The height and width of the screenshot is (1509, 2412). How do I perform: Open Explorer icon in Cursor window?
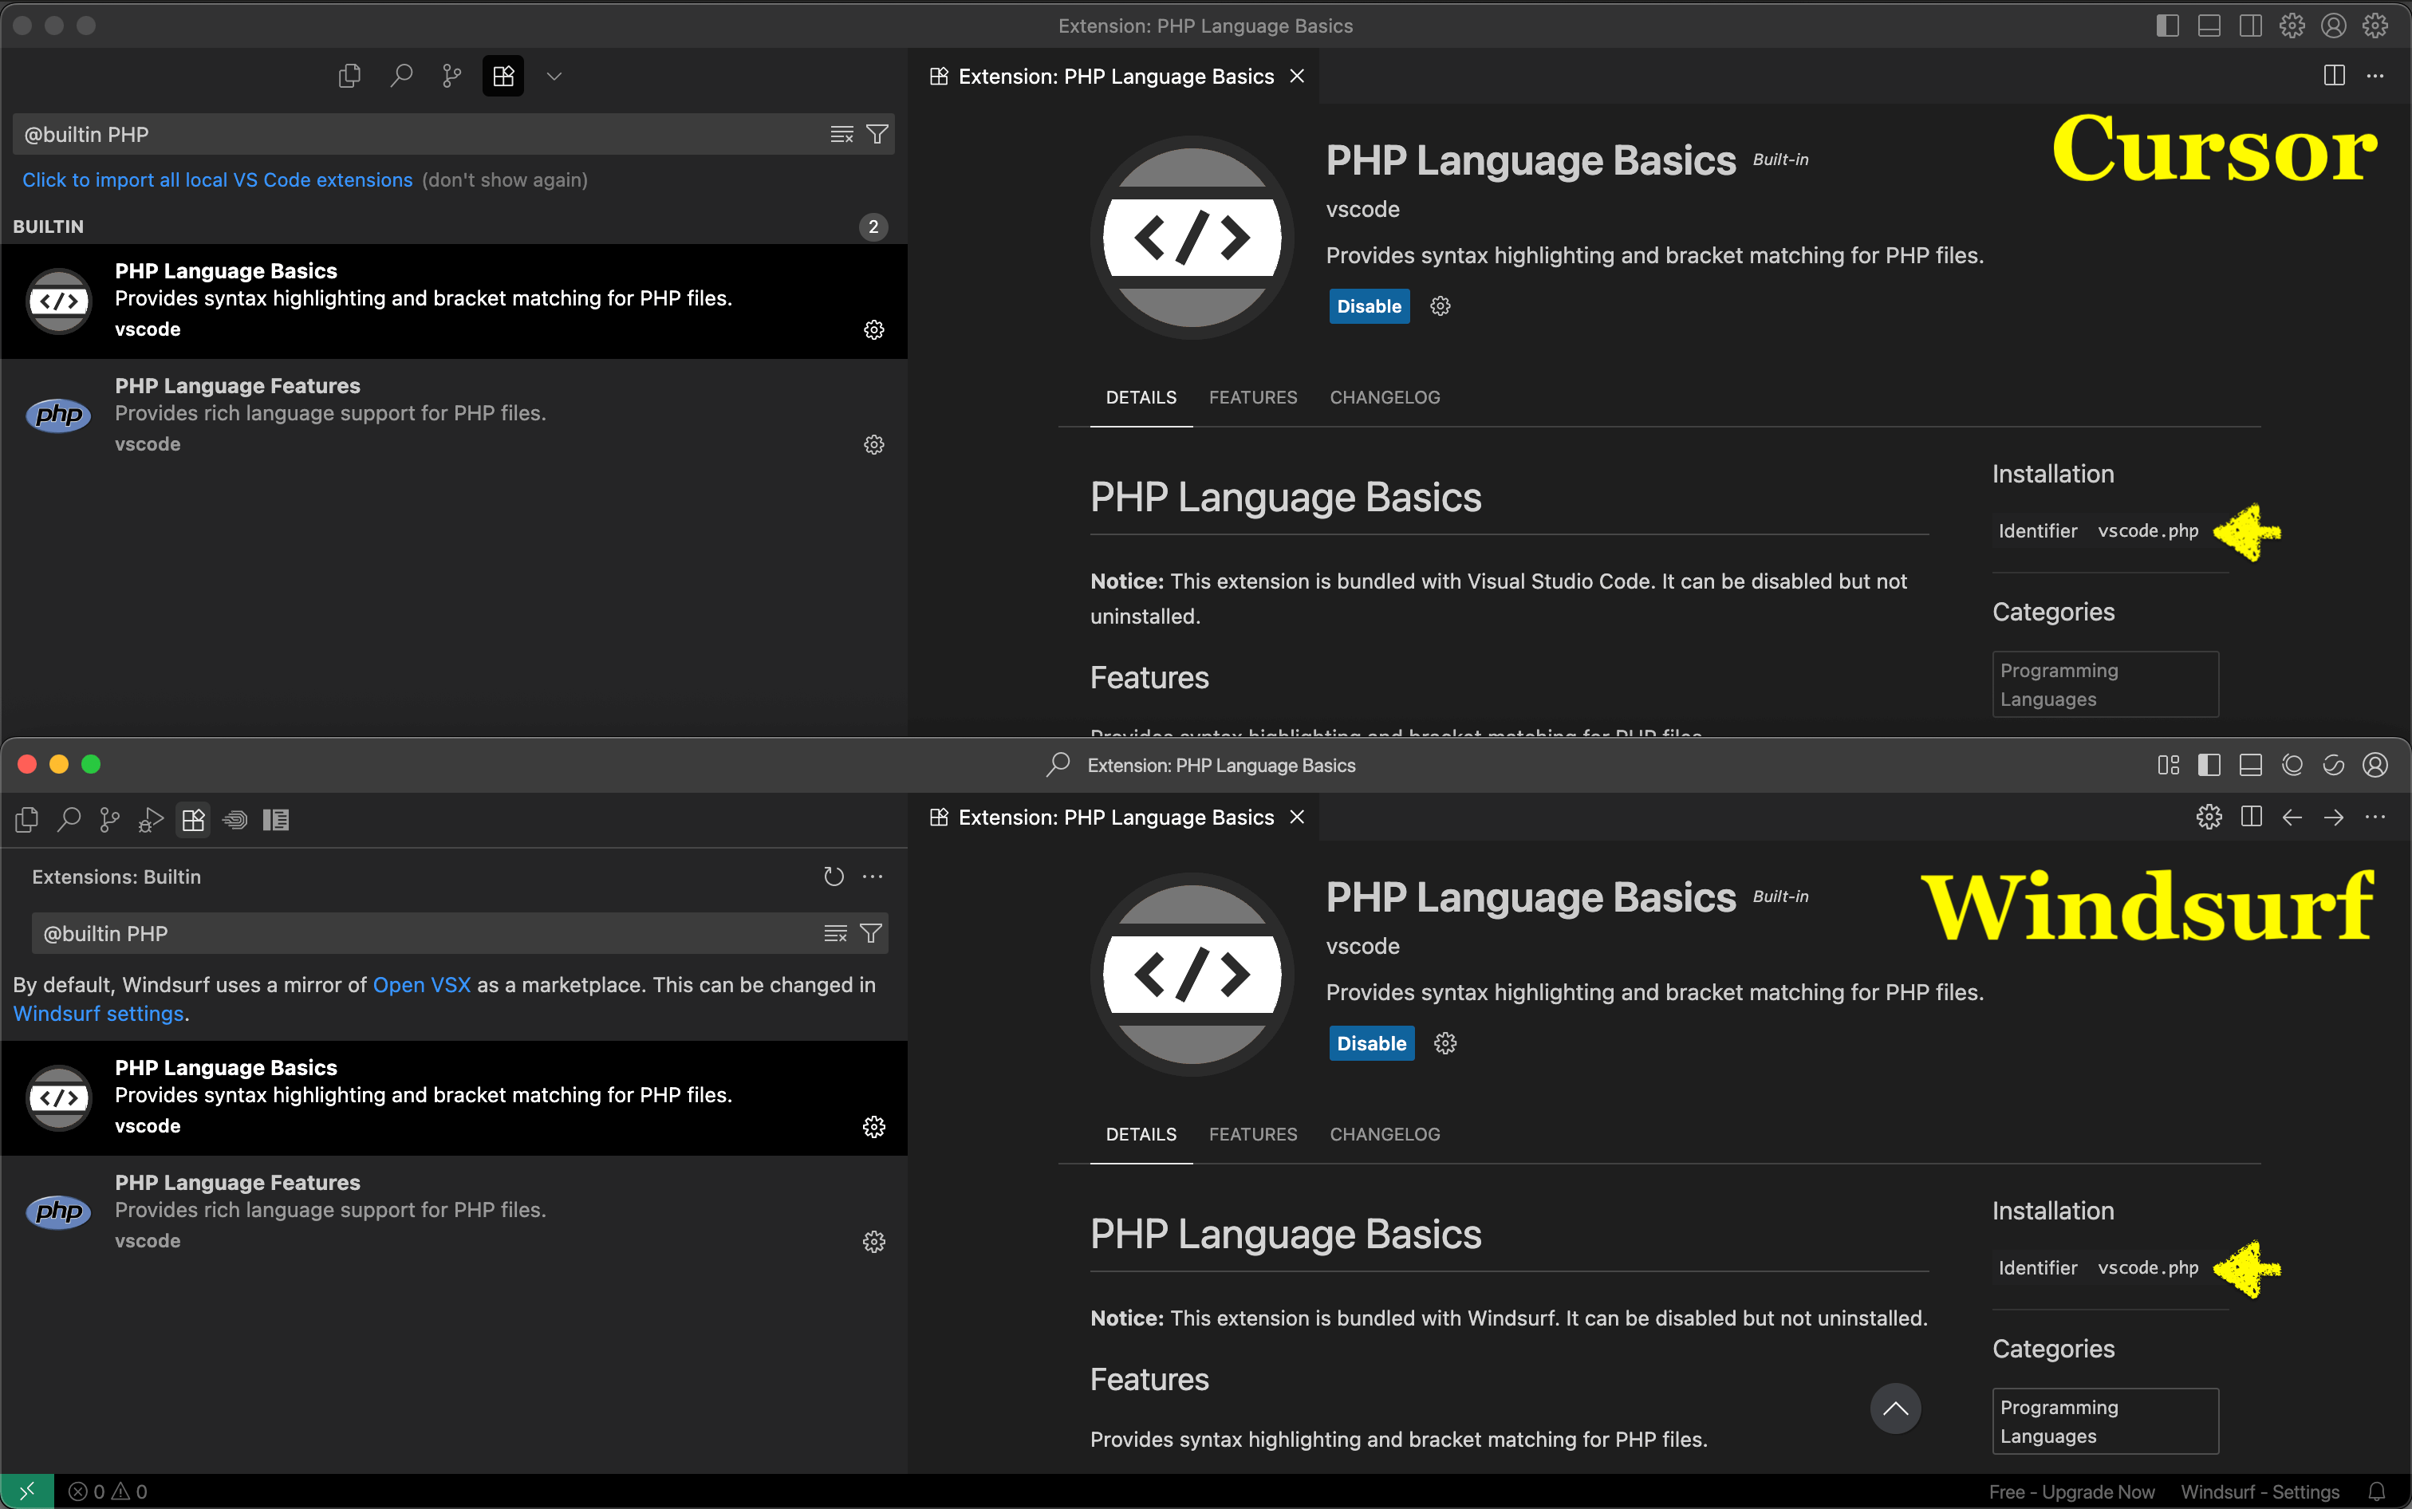(349, 76)
